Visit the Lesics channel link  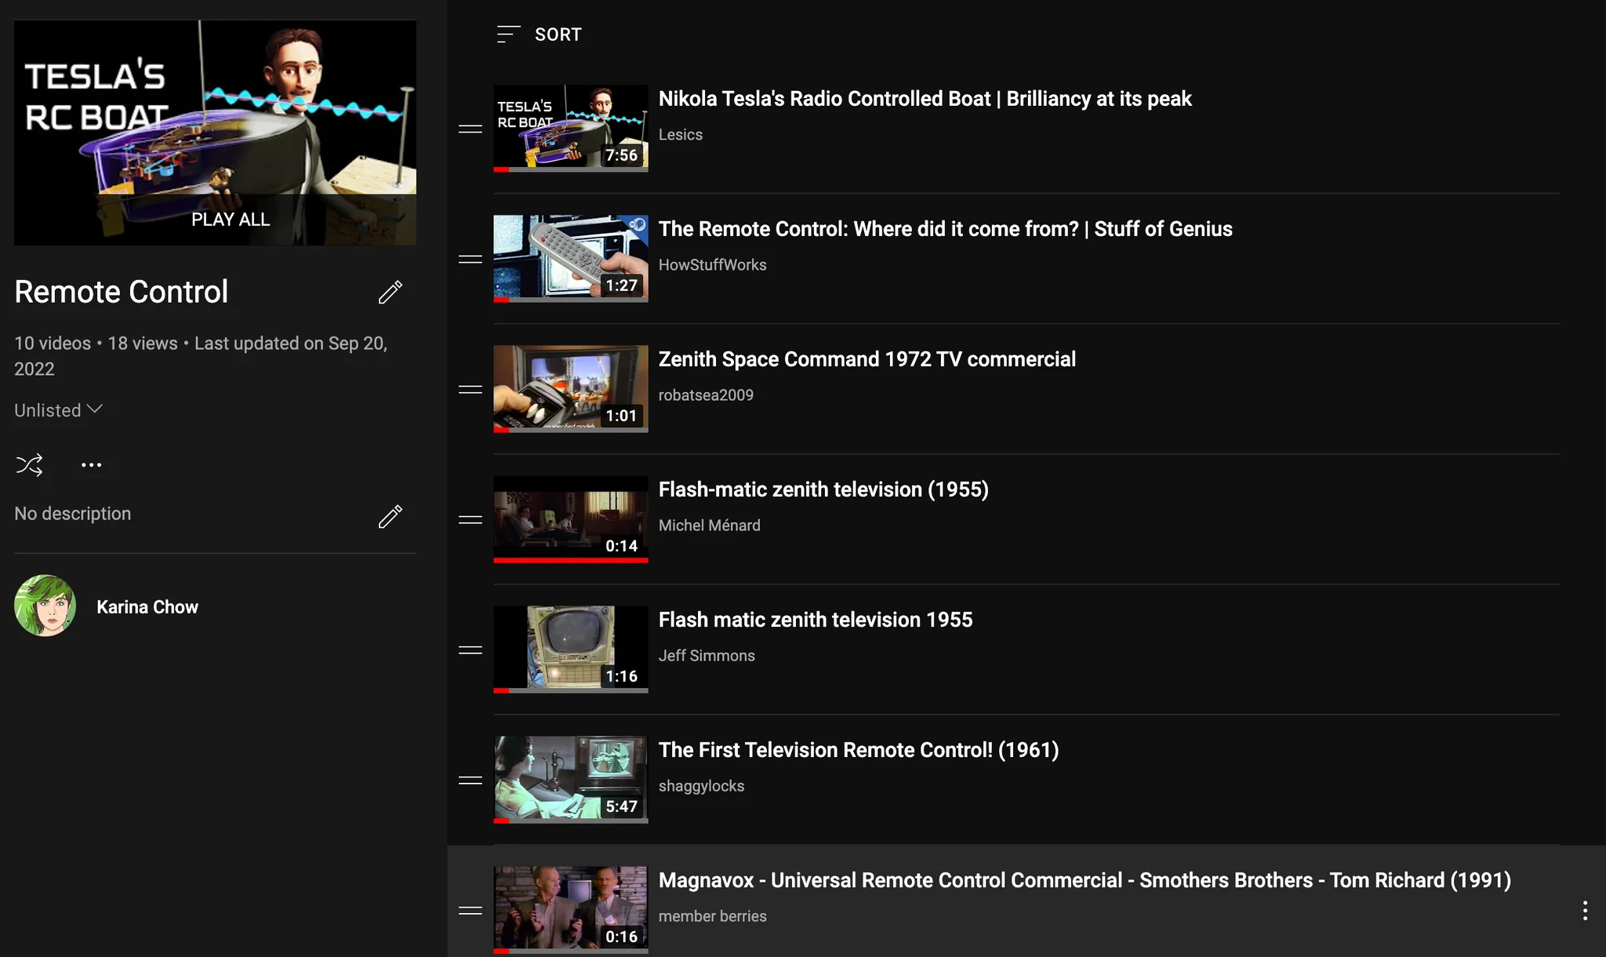(680, 134)
